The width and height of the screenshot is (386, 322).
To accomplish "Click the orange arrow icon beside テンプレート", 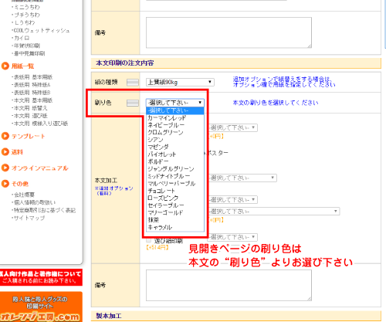I will pyautogui.click(x=5, y=136).
